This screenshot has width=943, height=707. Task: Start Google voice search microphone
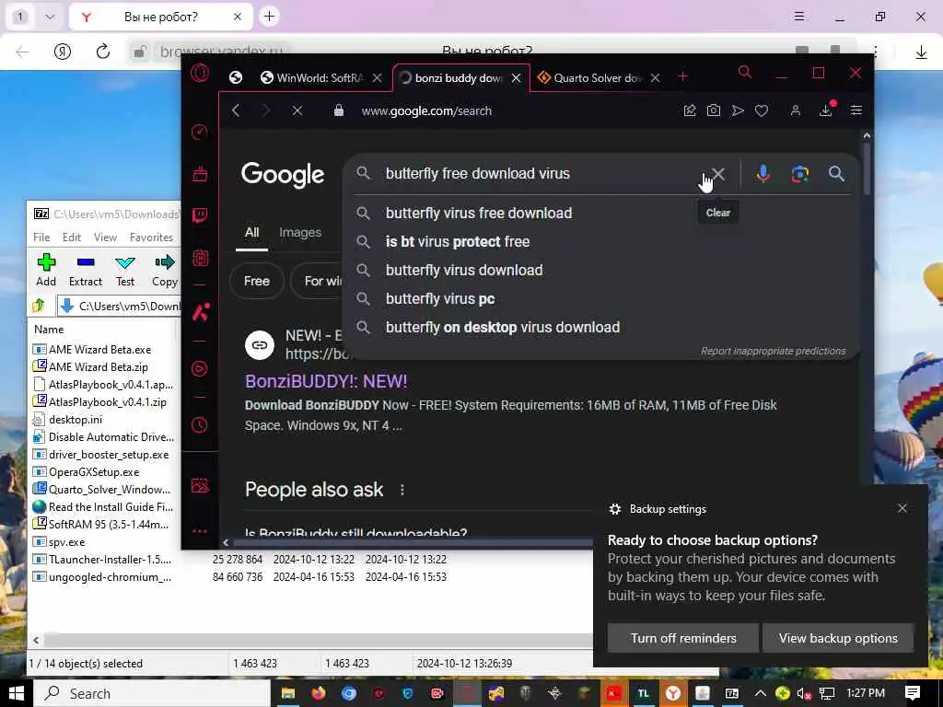763,174
